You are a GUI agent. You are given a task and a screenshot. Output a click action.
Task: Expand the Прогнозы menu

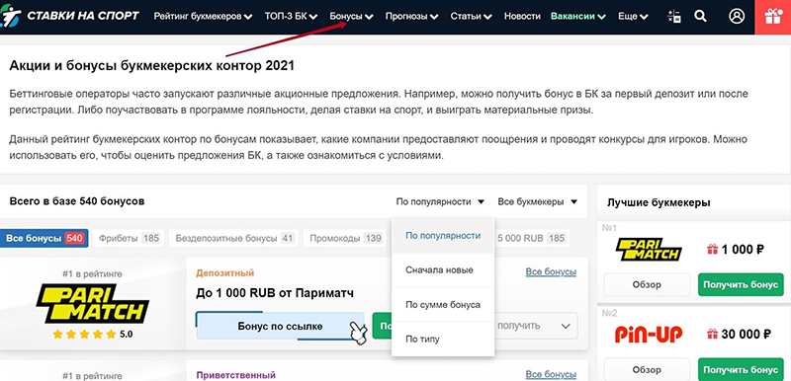pyautogui.click(x=411, y=16)
